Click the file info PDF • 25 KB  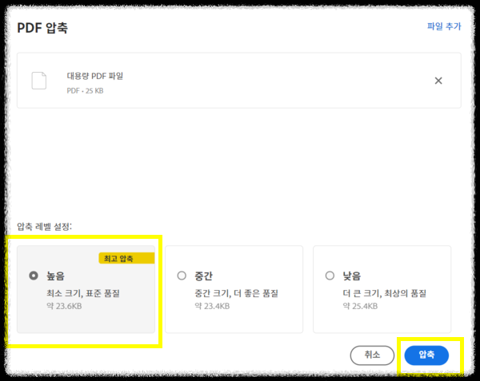[x=85, y=91]
